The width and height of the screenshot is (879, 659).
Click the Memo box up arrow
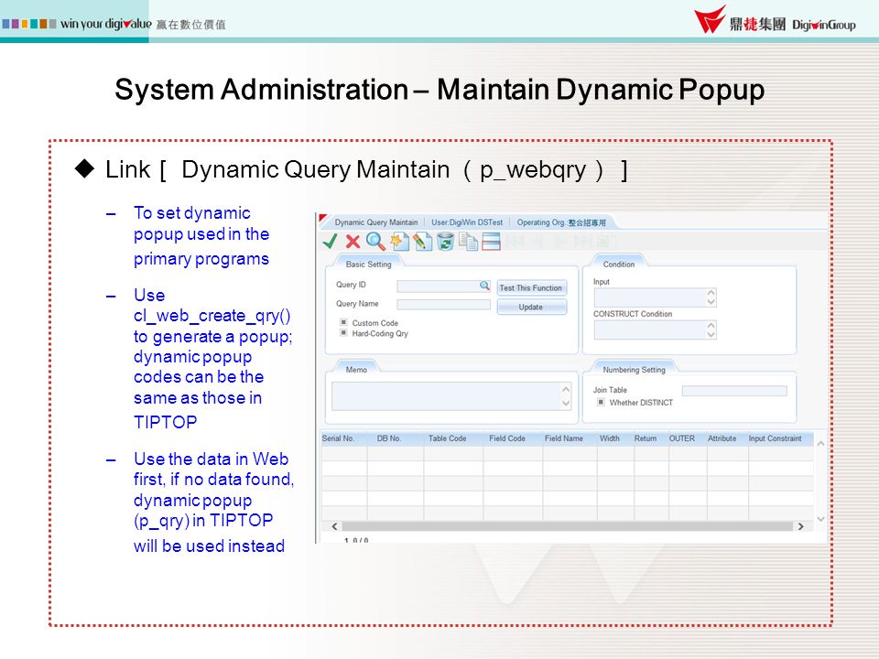pos(566,389)
